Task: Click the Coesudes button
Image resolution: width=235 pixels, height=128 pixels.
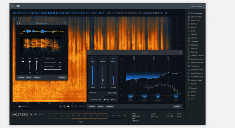Action: (110, 107)
